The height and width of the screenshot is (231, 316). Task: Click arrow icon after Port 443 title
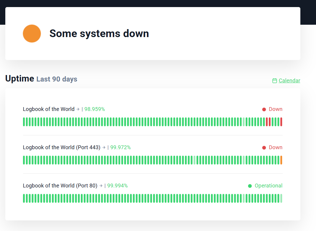(x=104, y=147)
